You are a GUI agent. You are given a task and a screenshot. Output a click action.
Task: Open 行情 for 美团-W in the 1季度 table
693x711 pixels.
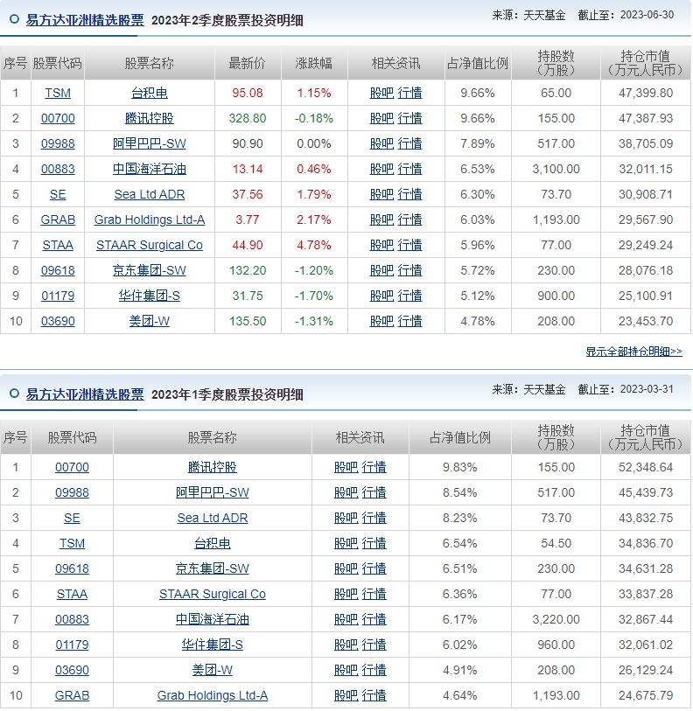tap(374, 670)
